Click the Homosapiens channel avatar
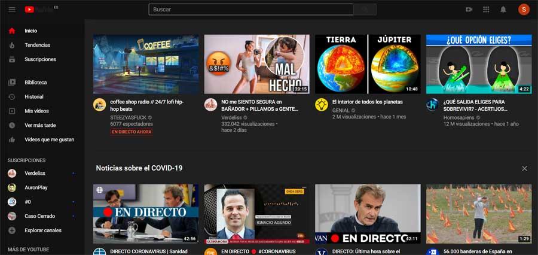Viewport: 538px width, 255px height. pyautogui.click(x=432, y=105)
